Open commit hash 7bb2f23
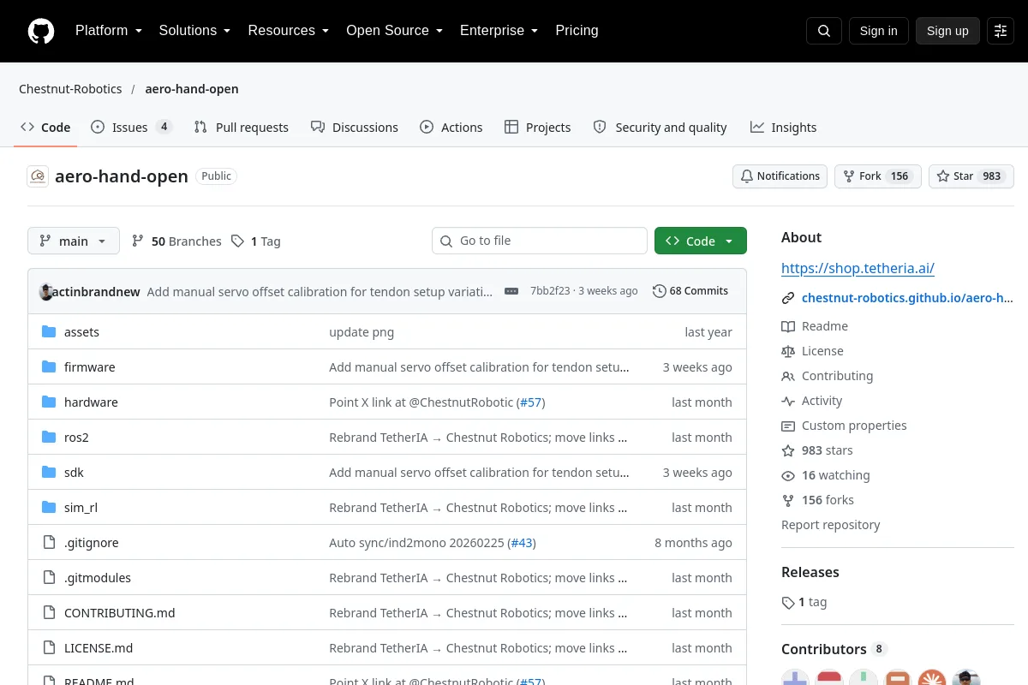The width and height of the screenshot is (1028, 685). (x=550, y=291)
